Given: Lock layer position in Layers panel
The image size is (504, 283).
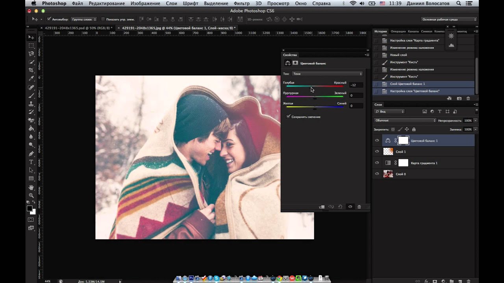Looking at the screenshot, I should pos(407,129).
